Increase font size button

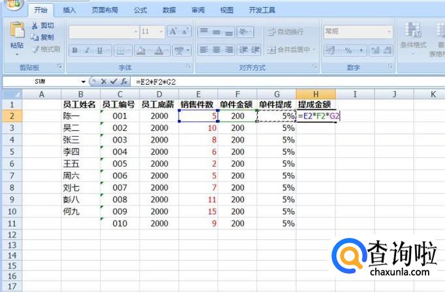173,31
